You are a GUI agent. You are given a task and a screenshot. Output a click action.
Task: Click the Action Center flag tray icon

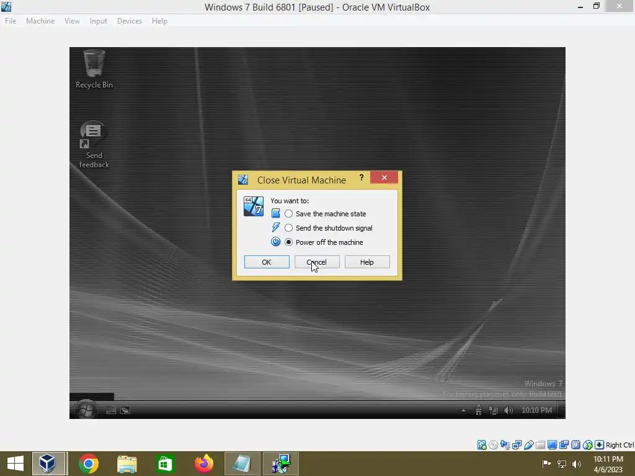[x=546, y=464]
